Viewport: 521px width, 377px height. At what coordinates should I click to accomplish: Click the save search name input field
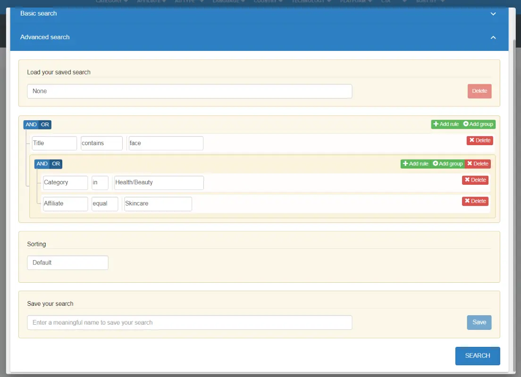tap(189, 323)
